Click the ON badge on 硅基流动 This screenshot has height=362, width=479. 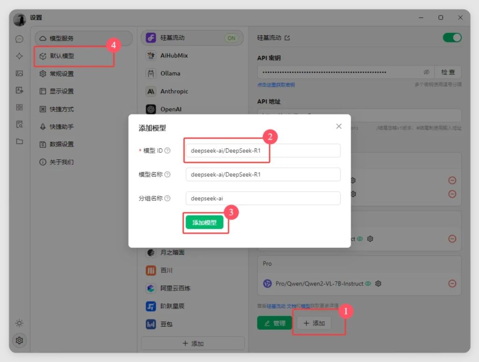tap(232, 38)
